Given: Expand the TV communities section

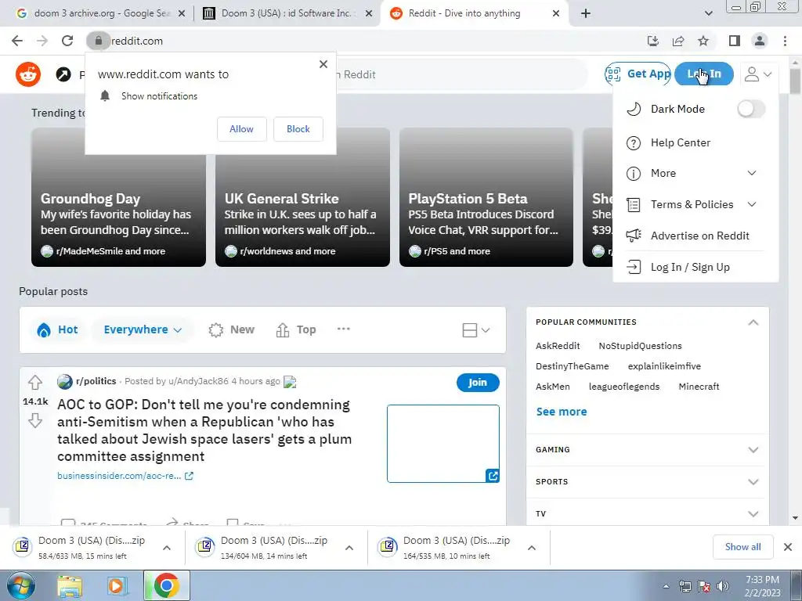Looking at the screenshot, I should click(753, 514).
